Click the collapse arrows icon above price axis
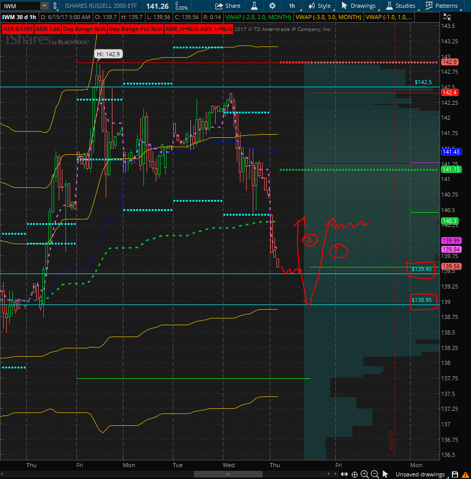471x479 pixels. 447,17
